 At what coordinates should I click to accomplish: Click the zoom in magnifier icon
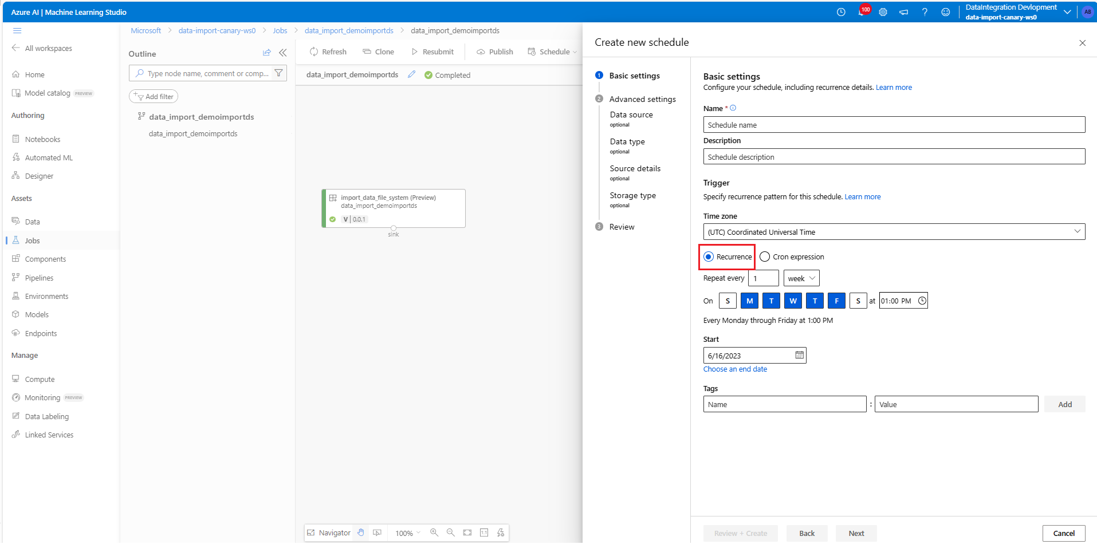pos(434,533)
